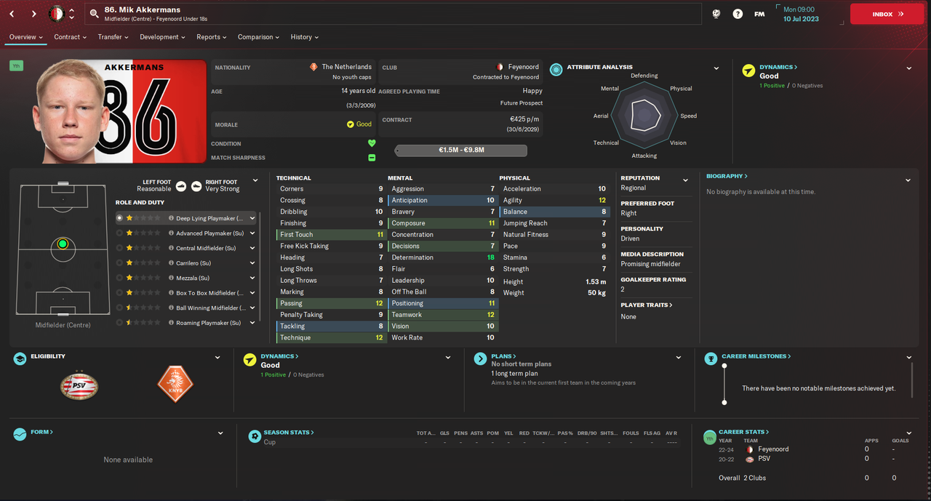Select the Ball Winning Midfielder radio

pos(120,308)
